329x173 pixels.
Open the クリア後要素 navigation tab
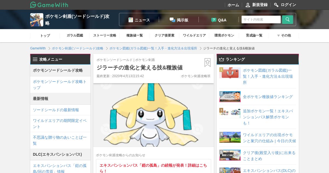click(164, 35)
